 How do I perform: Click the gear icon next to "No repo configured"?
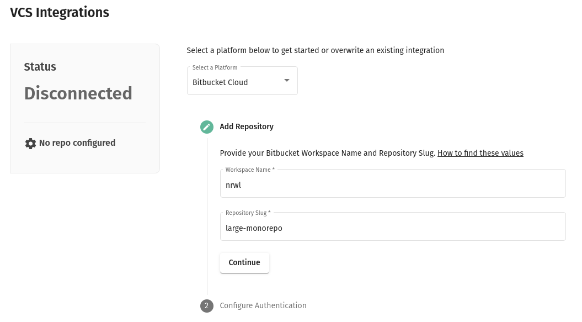30,143
